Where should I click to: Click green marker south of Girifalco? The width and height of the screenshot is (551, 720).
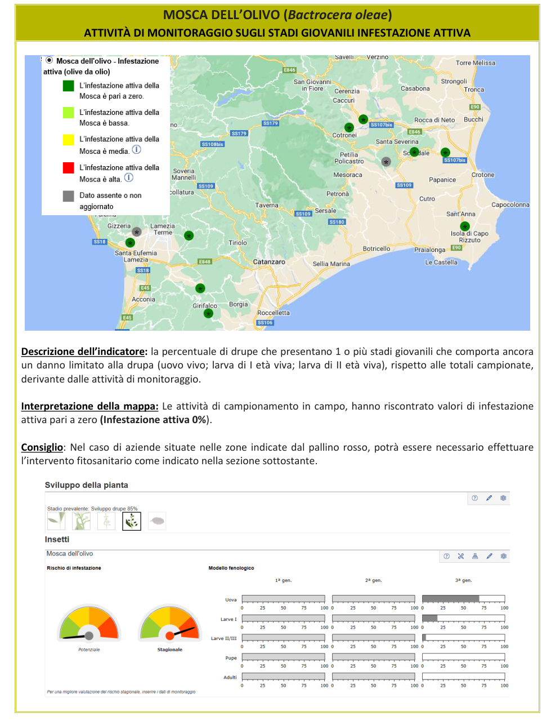(x=208, y=313)
